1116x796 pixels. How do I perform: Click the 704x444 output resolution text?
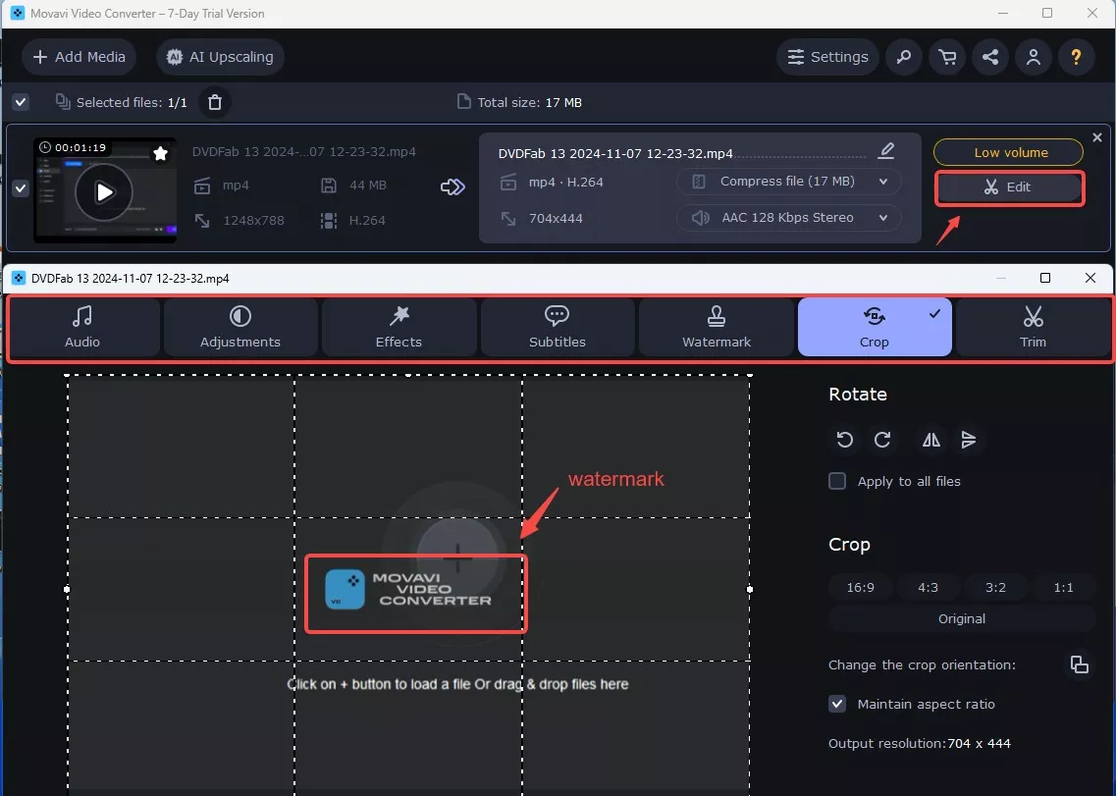pyautogui.click(x=556, y=219)
